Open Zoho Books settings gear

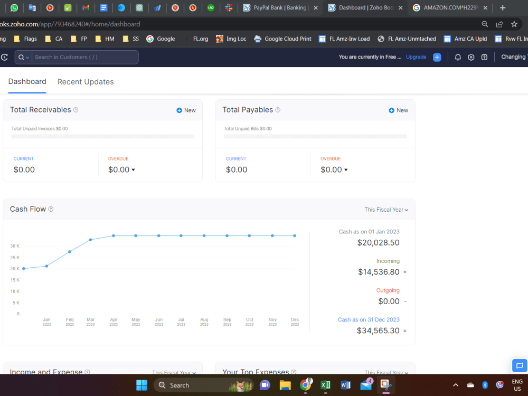[471, 57]
